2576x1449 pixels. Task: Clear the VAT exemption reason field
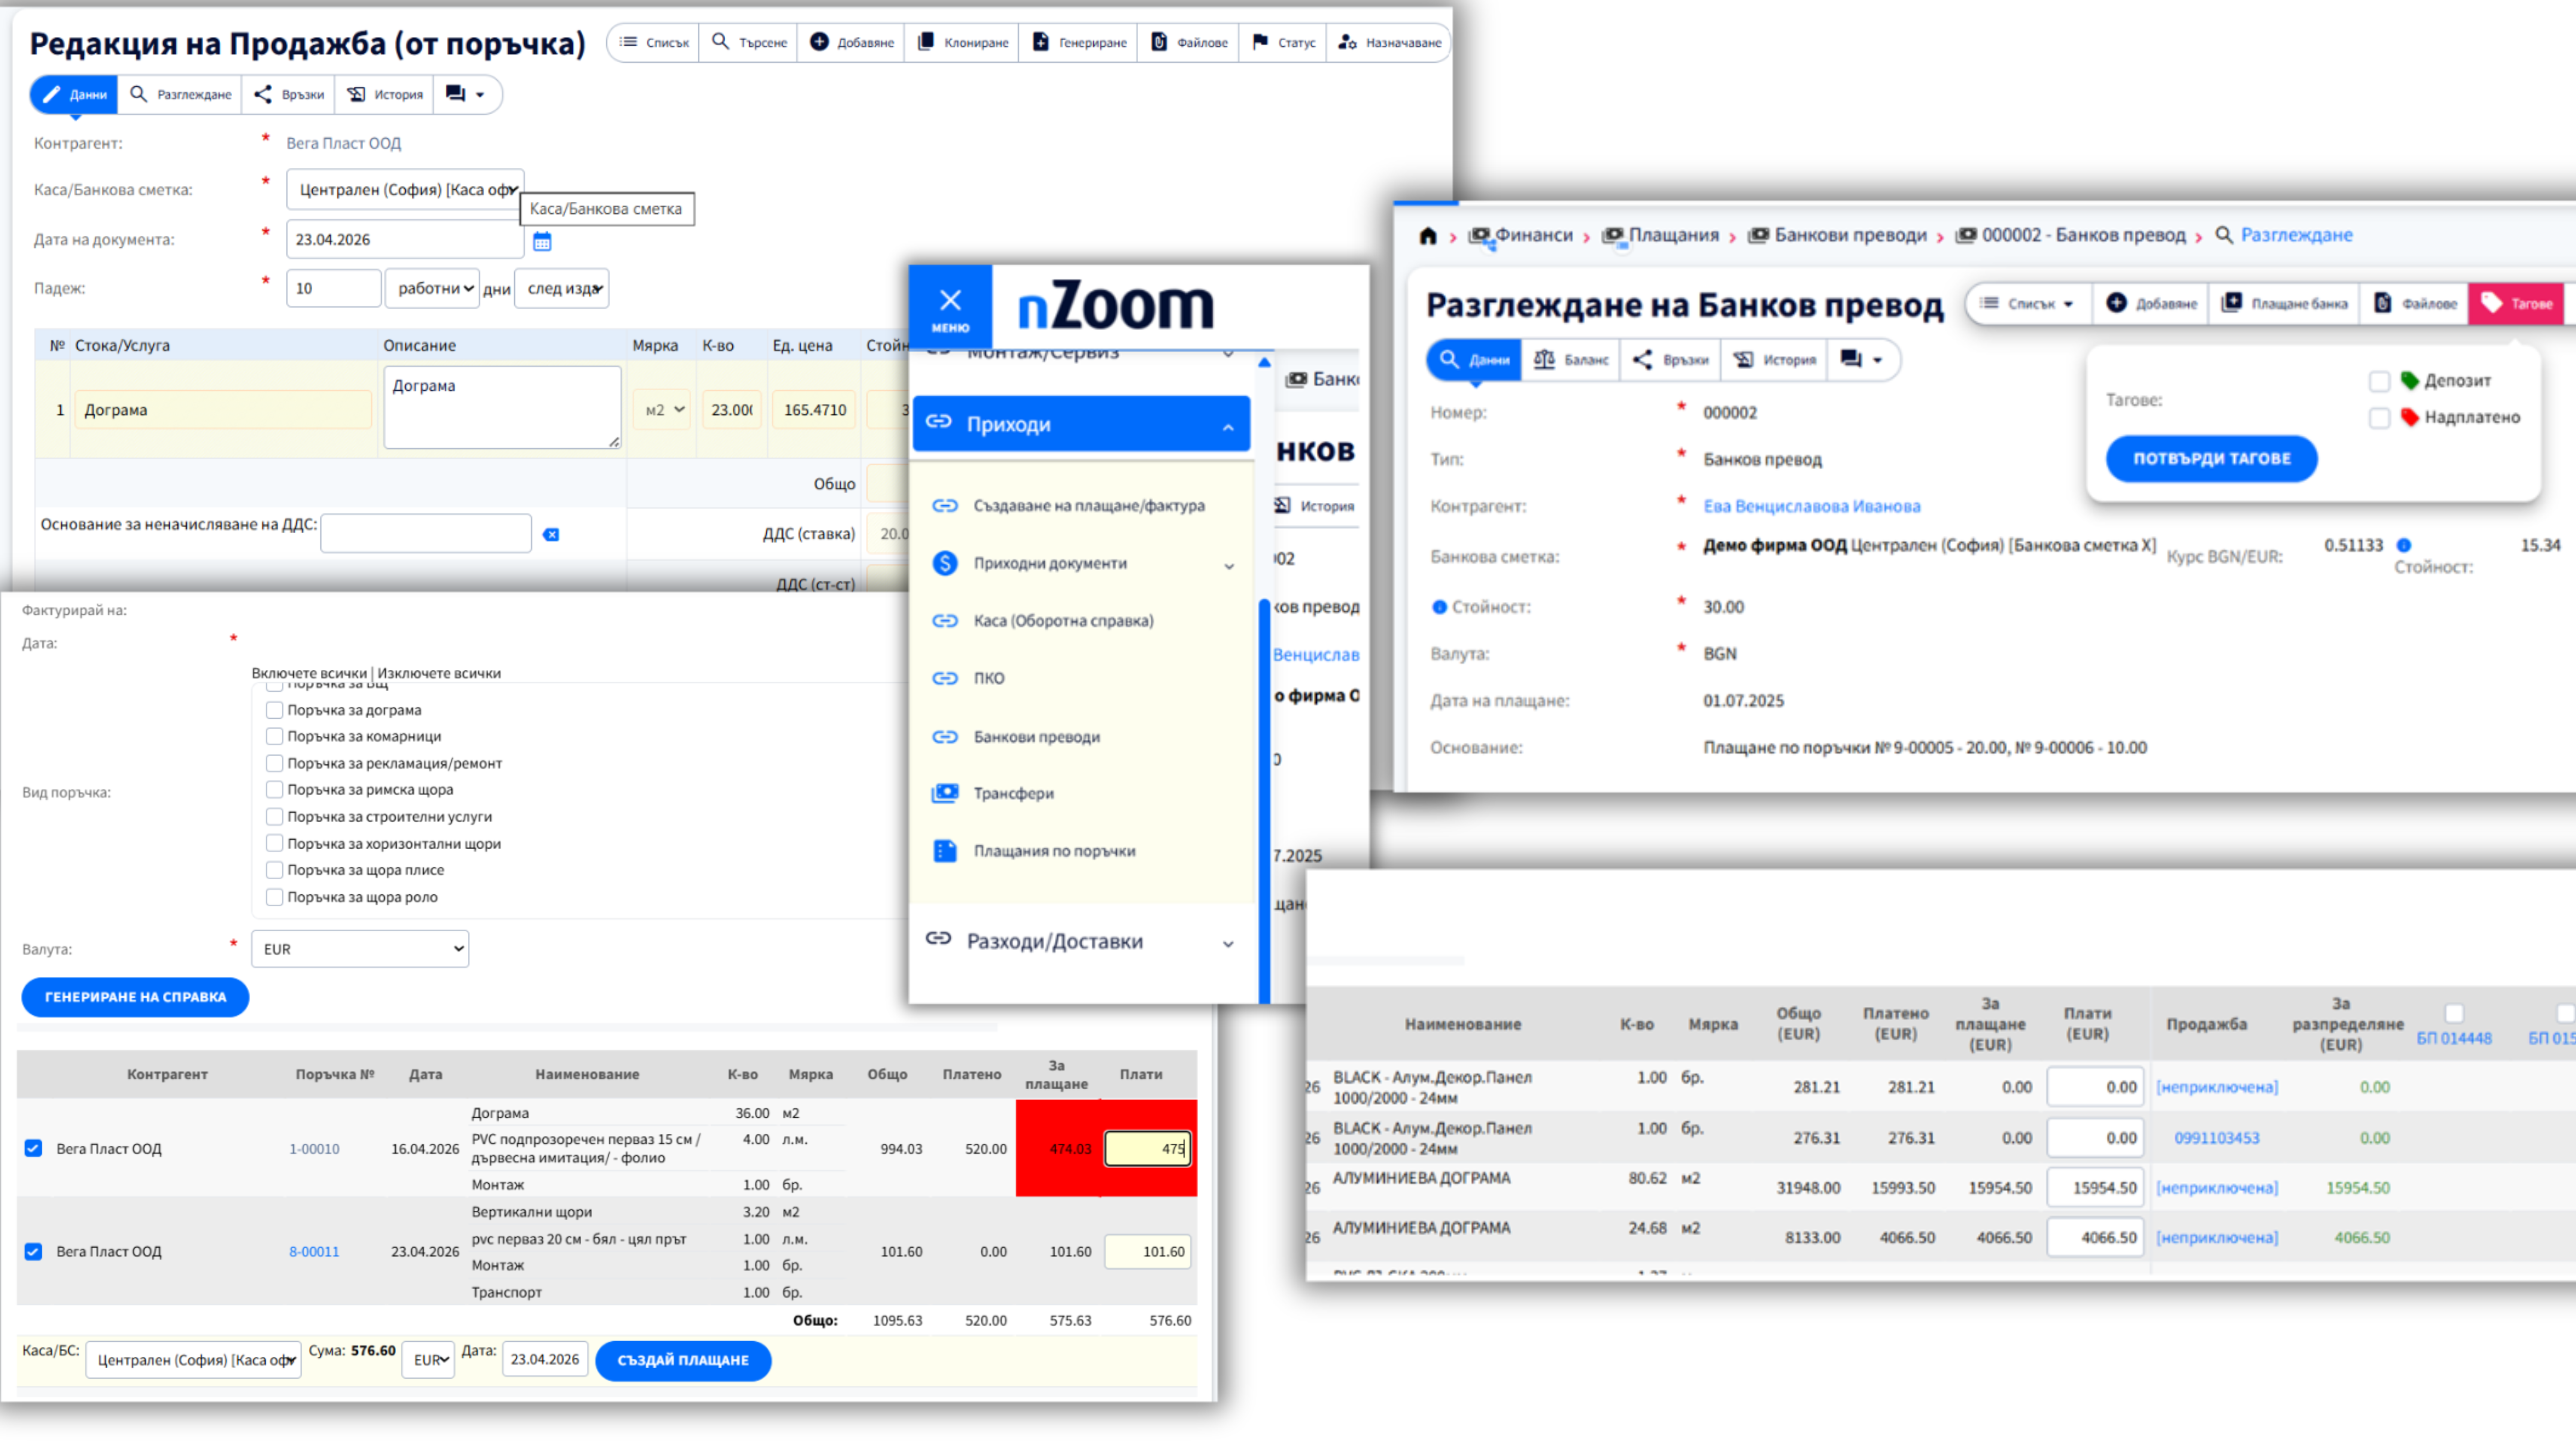pos(551,534)
